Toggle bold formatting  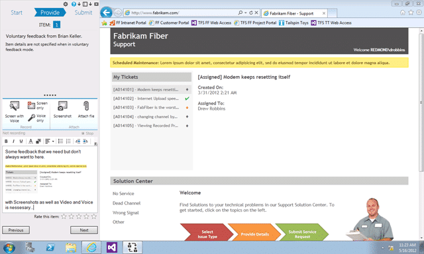[6, 141]
